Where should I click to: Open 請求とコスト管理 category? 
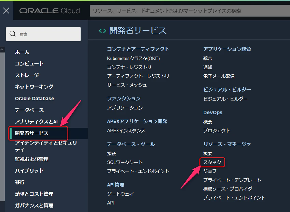coord(34,194)
